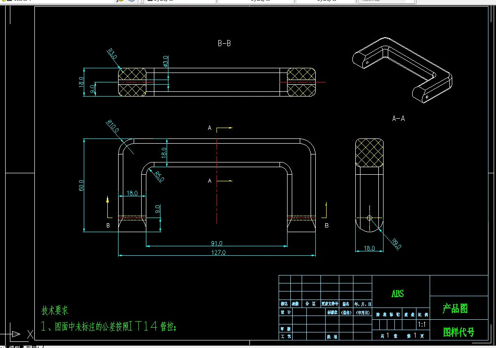Click the 1:1 scale value
This screenshot has height=348, width=496.
pyautogui.click(x=422, y=324)
